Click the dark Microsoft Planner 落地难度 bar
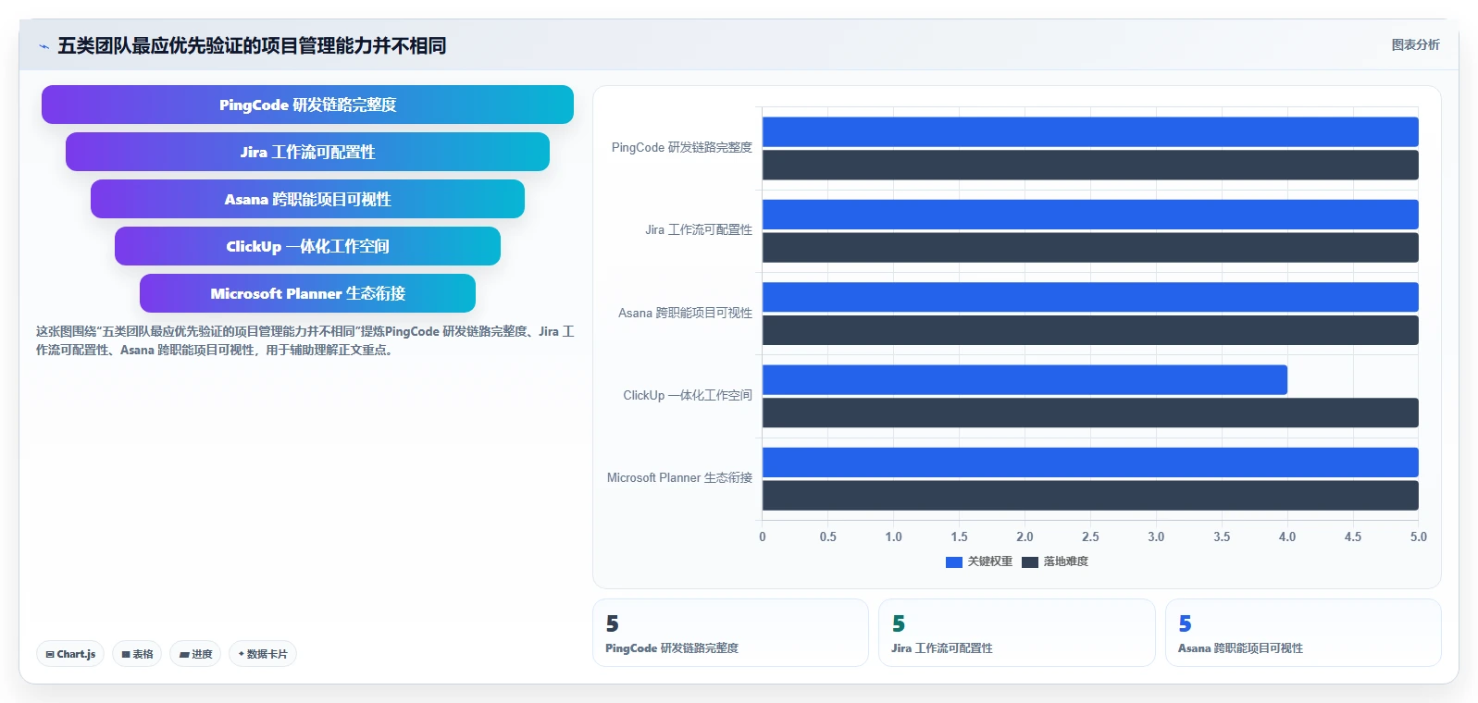This screenshot has width=1478, height=703. [x=1090, y=495]
